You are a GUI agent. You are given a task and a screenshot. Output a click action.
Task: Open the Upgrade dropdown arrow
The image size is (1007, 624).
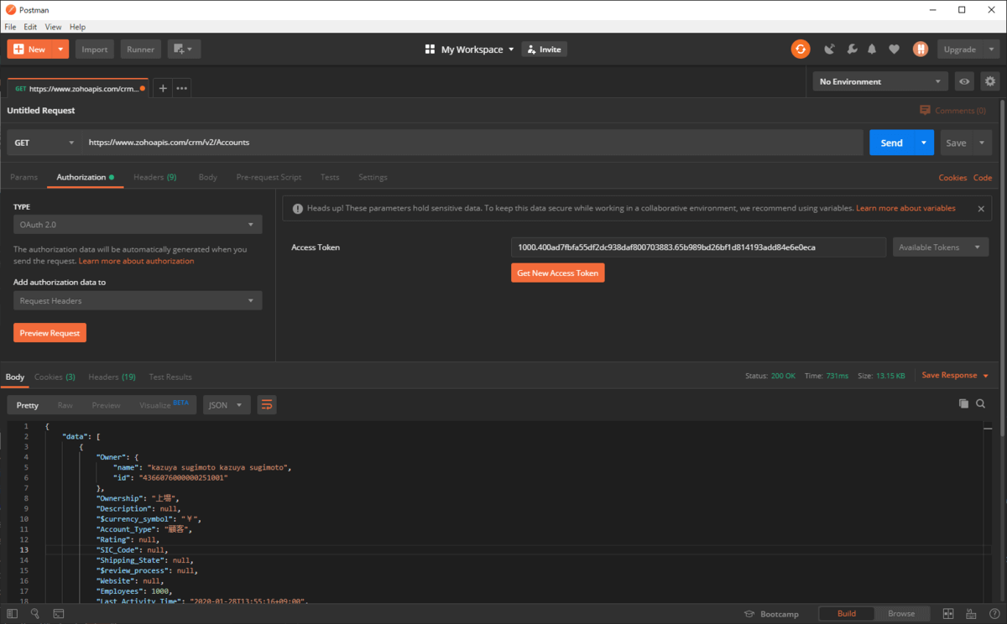click(992, 49)
